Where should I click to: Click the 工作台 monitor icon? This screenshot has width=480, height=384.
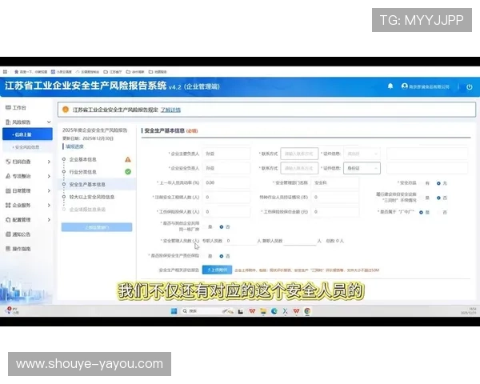pyautogui.click(x=8, y=107)
